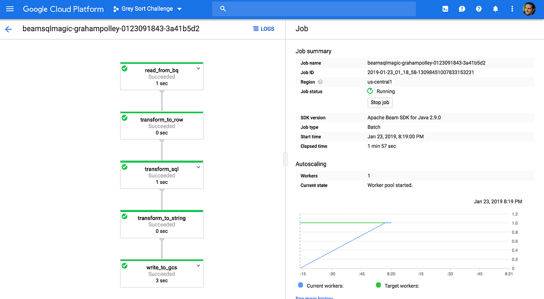Screen dimensions: 544x299
Task: Open the navigation hamburger menu
Action: [x=10, y=8]
